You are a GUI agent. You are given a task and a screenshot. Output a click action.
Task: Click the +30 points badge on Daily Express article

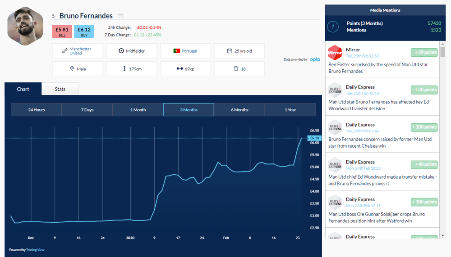pyautogui.click(x=424, y=90)
